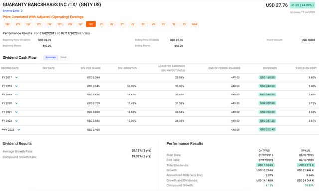This screenshot has width=319, height=191.
Task: Click the GNTY:US column label
Action: pyautogui.click(x=264, y=151)
